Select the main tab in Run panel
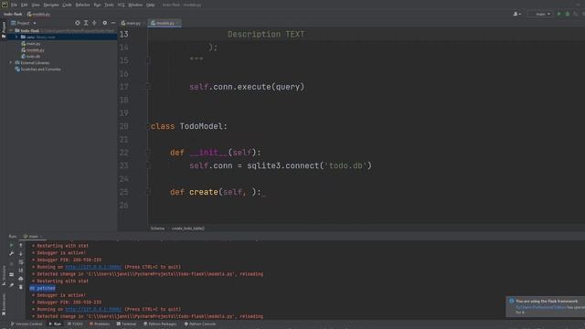This screenshot has width=585, height=329. point(33,237)
